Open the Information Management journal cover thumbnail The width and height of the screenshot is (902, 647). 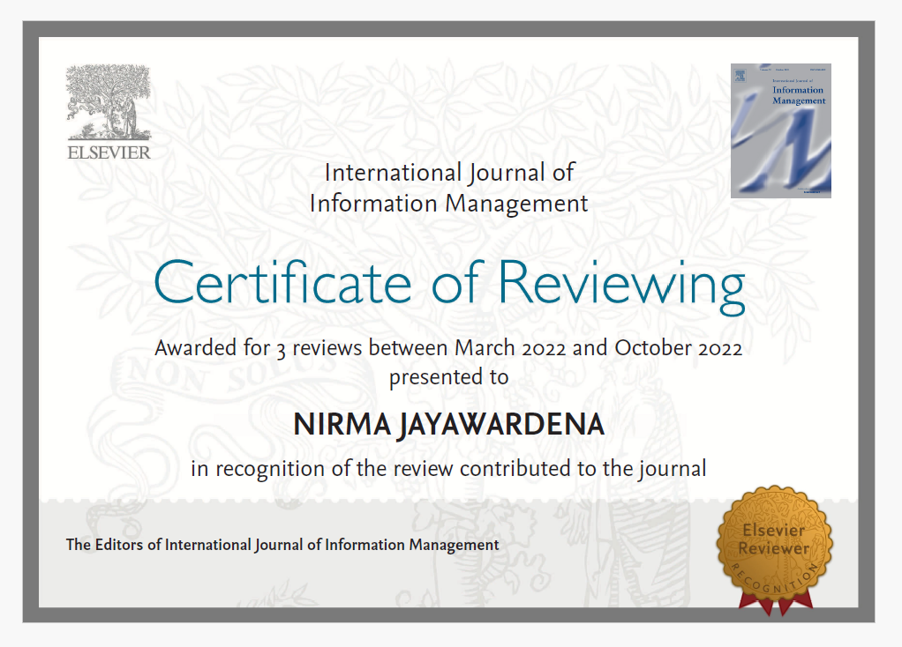tap(780, 130)
